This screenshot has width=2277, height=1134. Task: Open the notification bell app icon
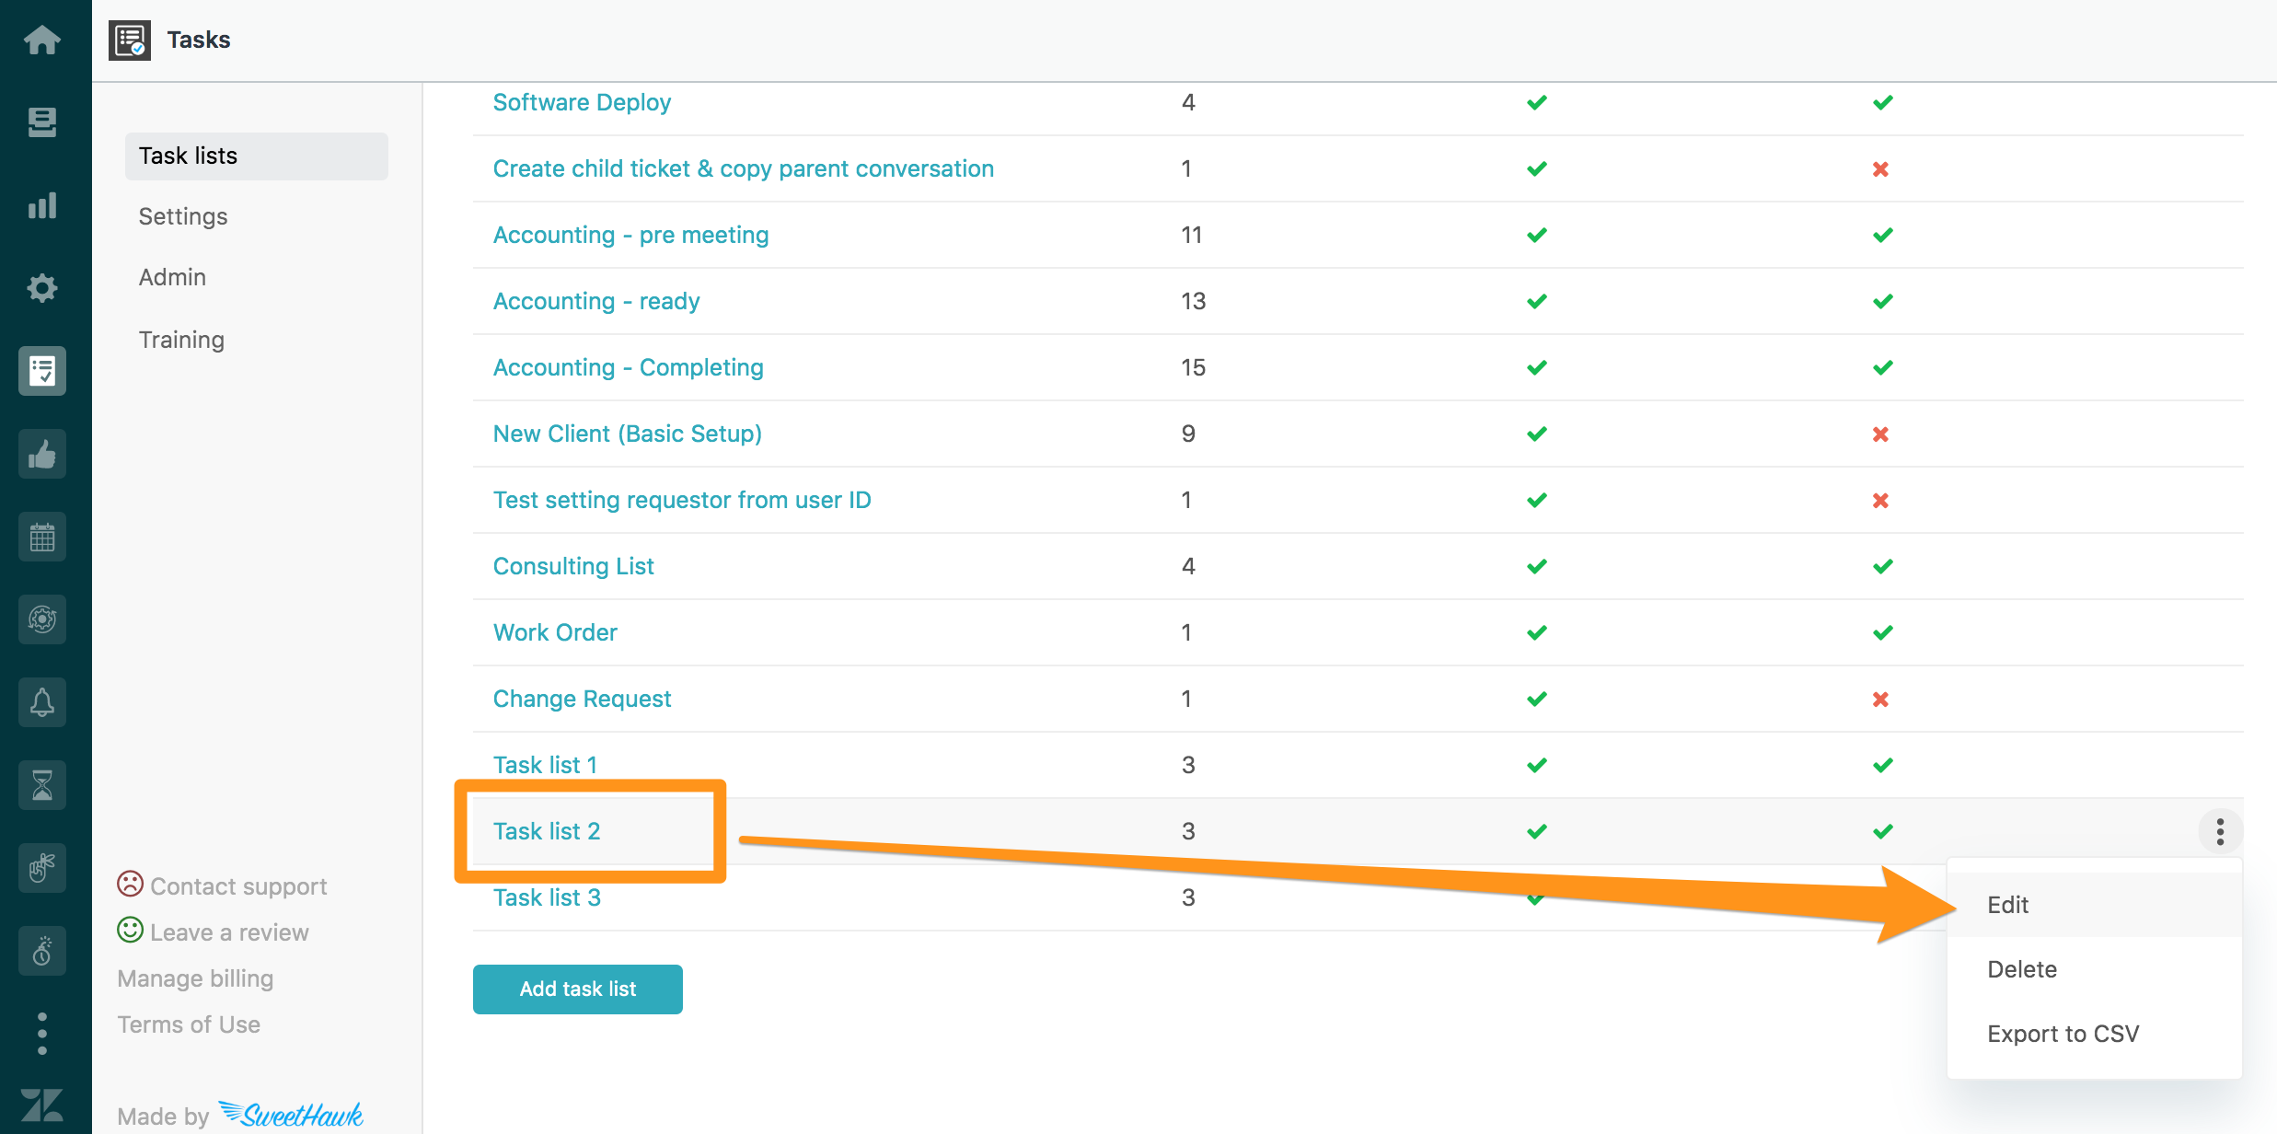[x=42, y=702]
